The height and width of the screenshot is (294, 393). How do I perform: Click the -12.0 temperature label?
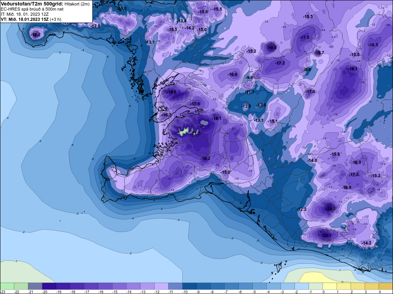click(x=246, y=106)
